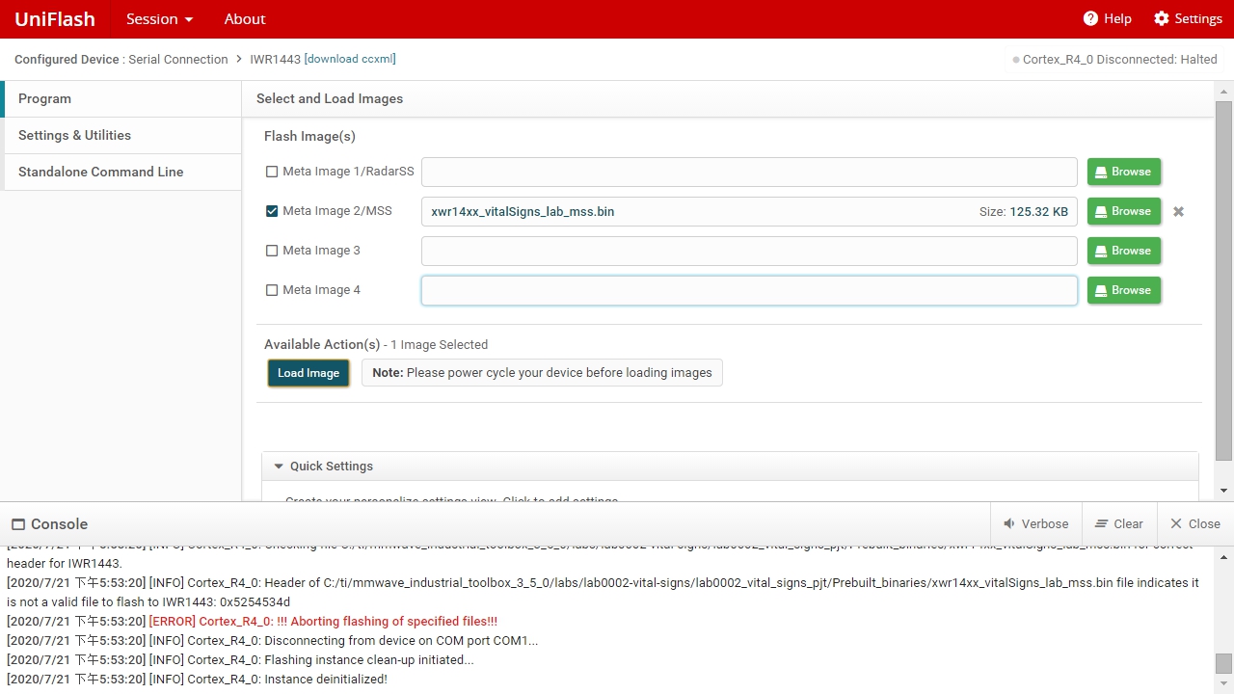Select the Program tab
The height and width of the screenshot is (694, 1234).
(121, 98)
